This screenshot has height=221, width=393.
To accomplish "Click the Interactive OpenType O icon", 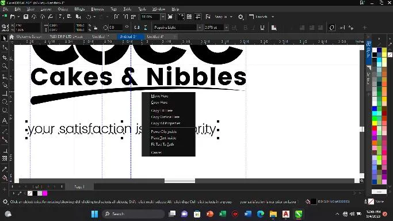I will pyautogui.click(x=331, y=28).
